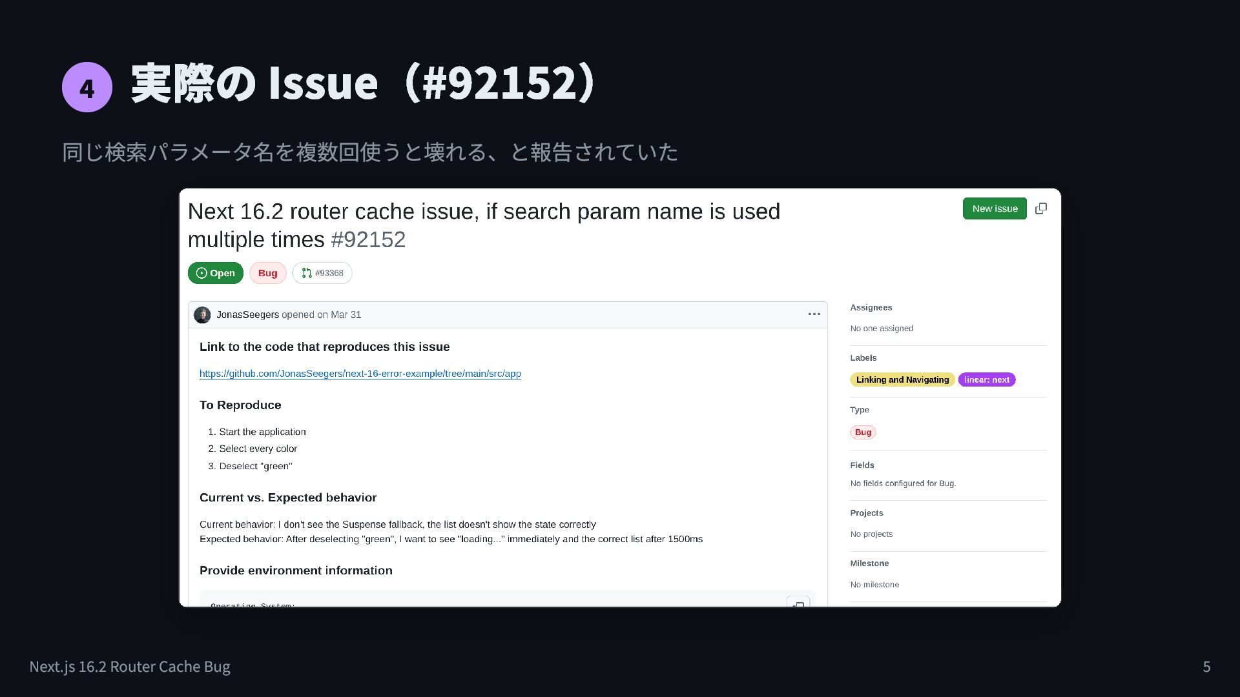Click the 'Expected behavior:' description line
1240x697 pixels.
click(451, 539)
